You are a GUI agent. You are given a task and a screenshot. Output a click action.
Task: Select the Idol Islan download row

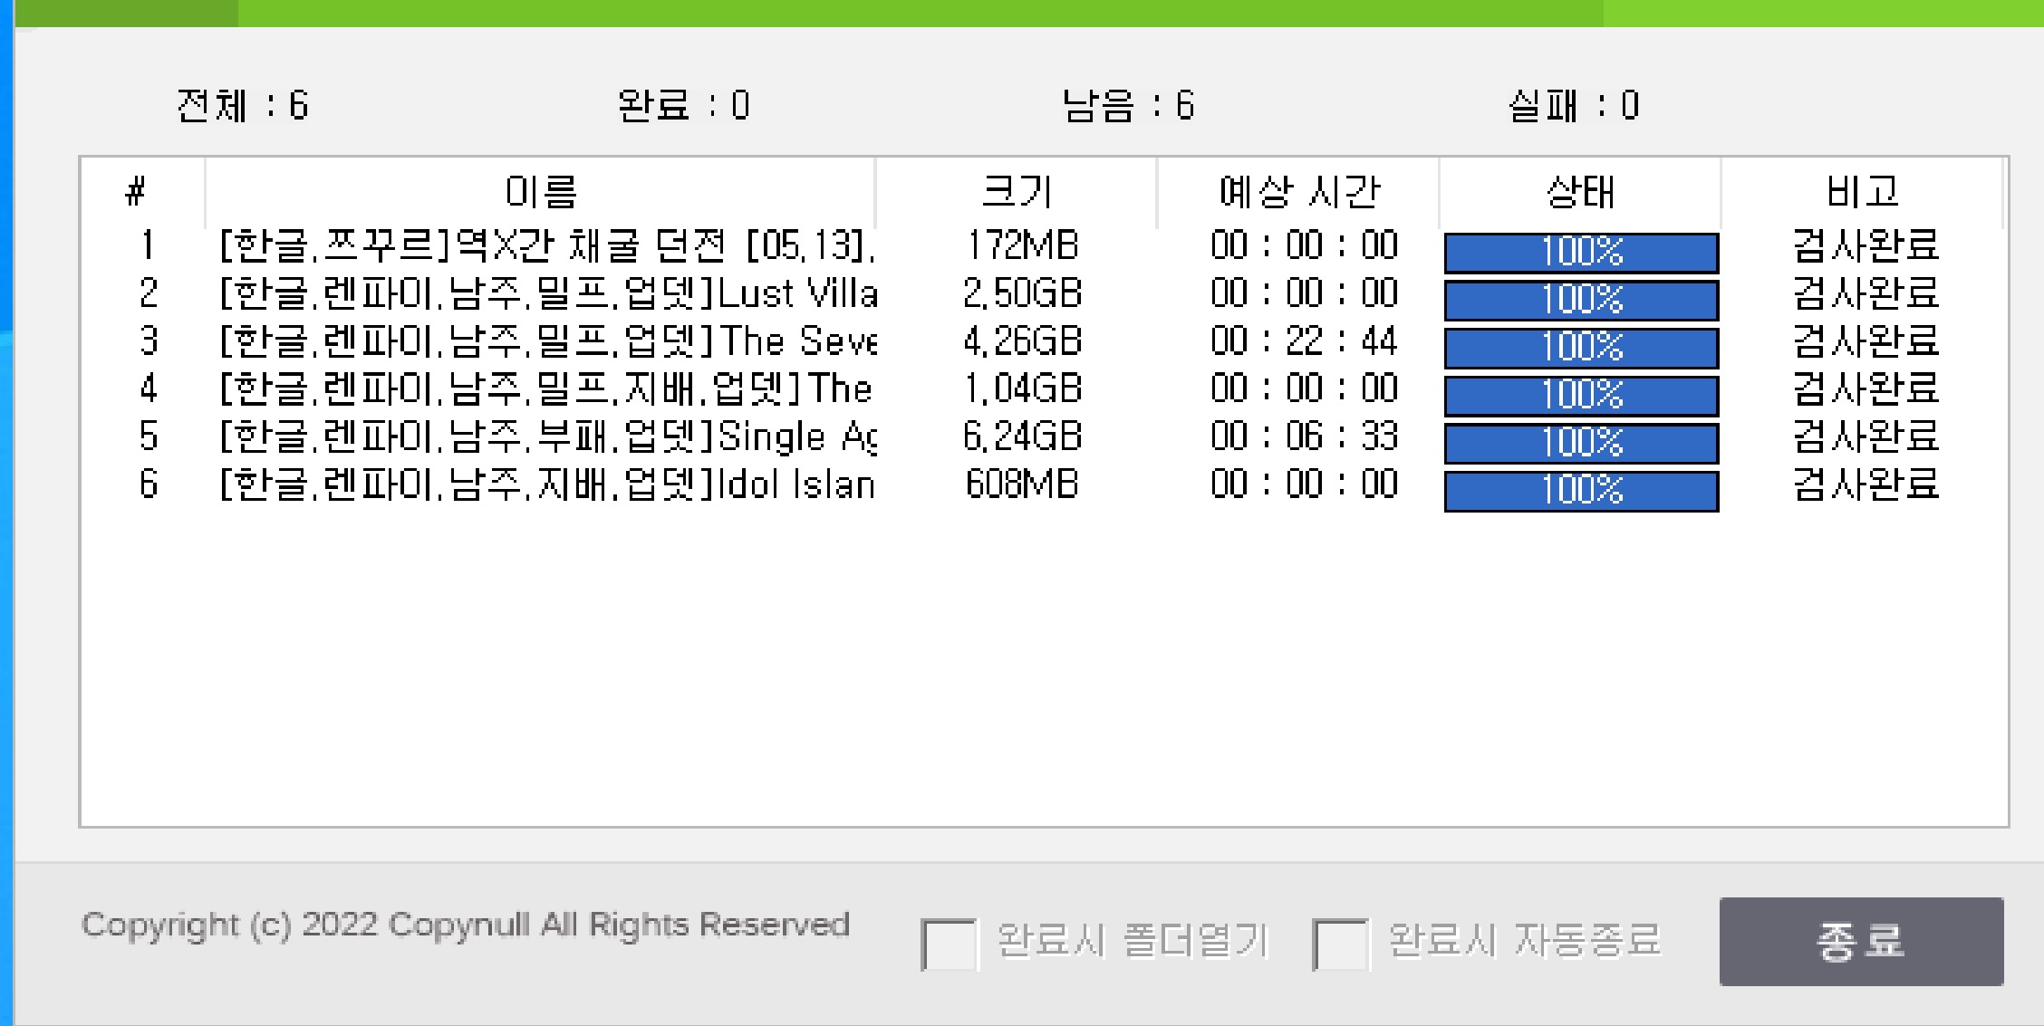546,485
